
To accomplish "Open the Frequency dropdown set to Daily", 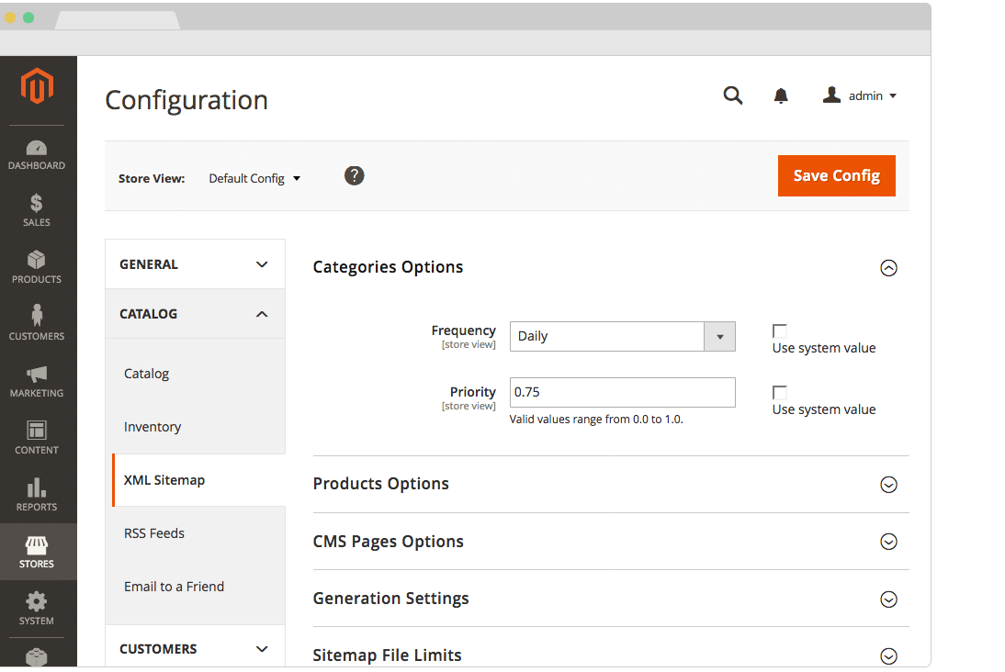I will click(622, 336).
